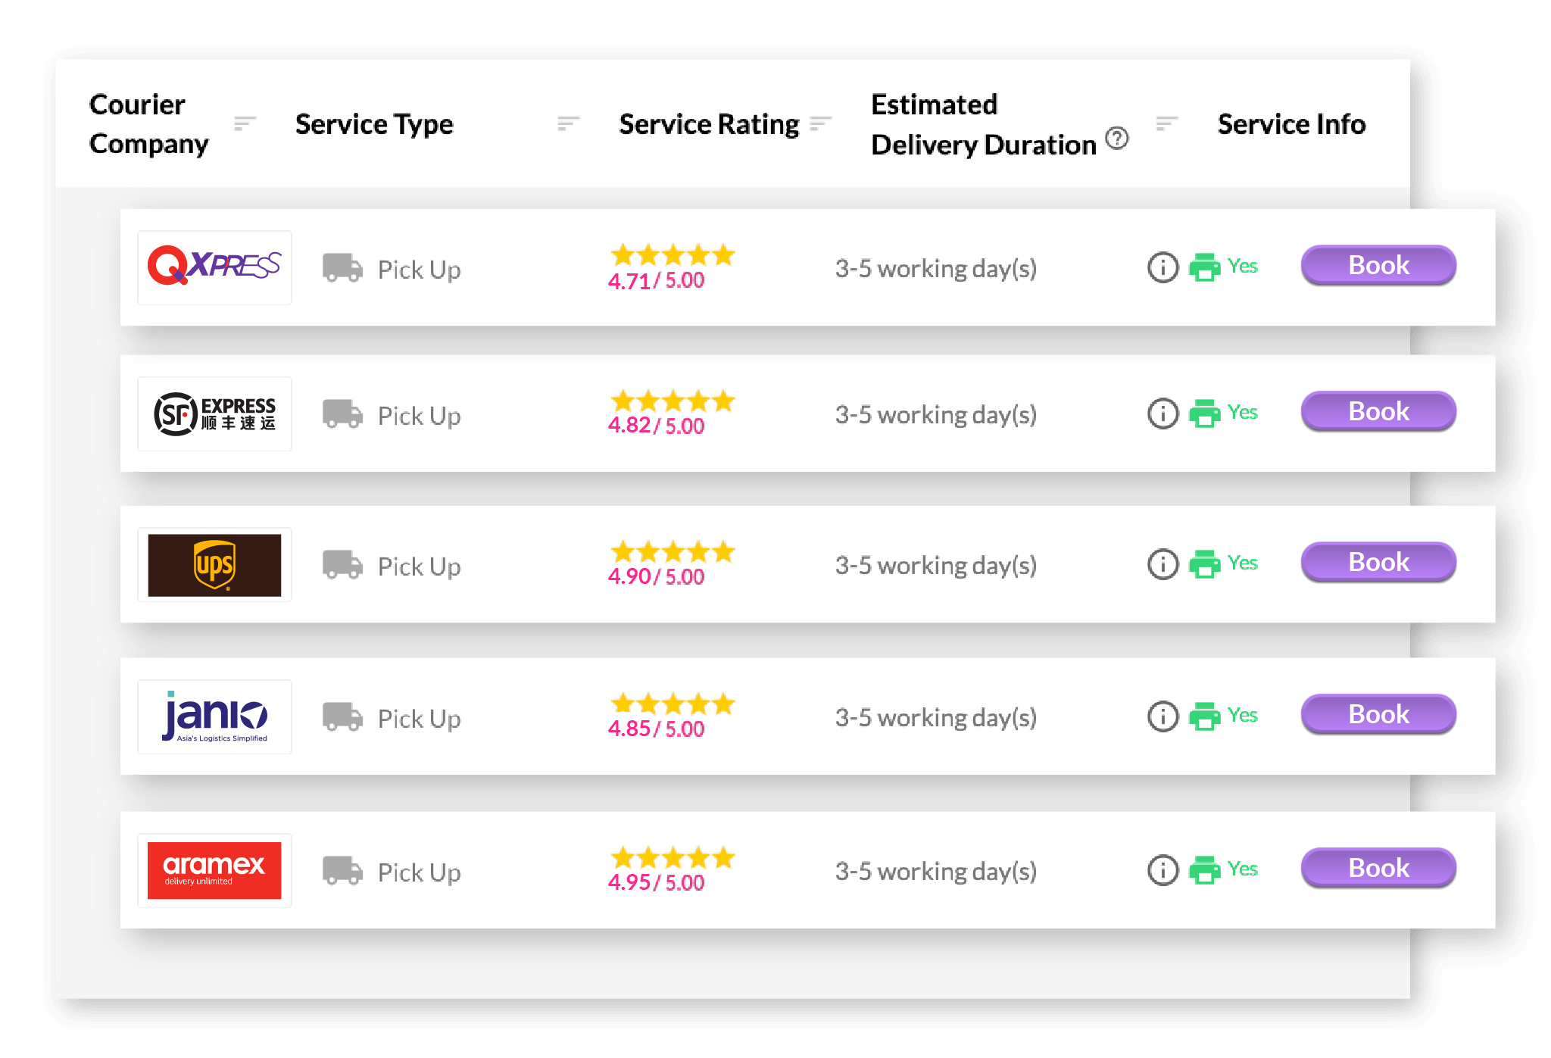Sort by Courier Company column
This screenshot has width=1551, height=1058.
click(245, 123)
